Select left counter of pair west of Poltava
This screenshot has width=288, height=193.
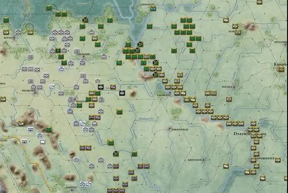pos(207,93)
